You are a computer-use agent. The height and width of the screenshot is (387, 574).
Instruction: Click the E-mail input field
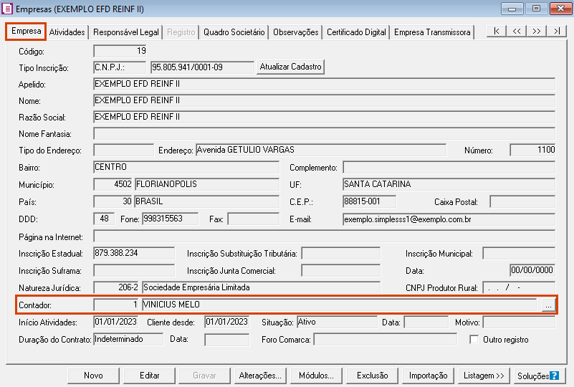tap(449, 219)
